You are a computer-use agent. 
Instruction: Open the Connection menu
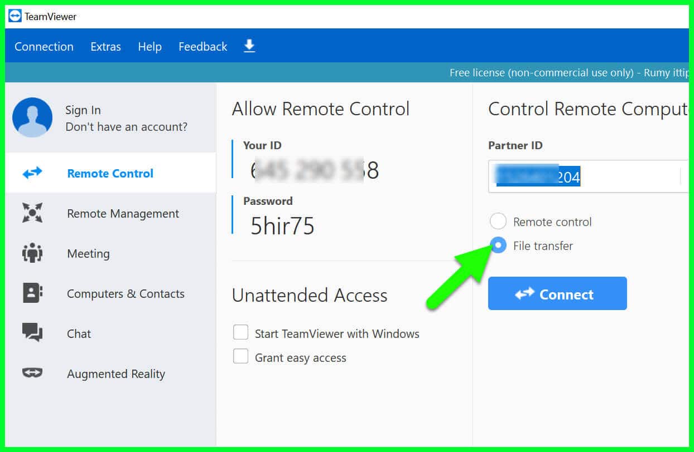pos(44,47)
